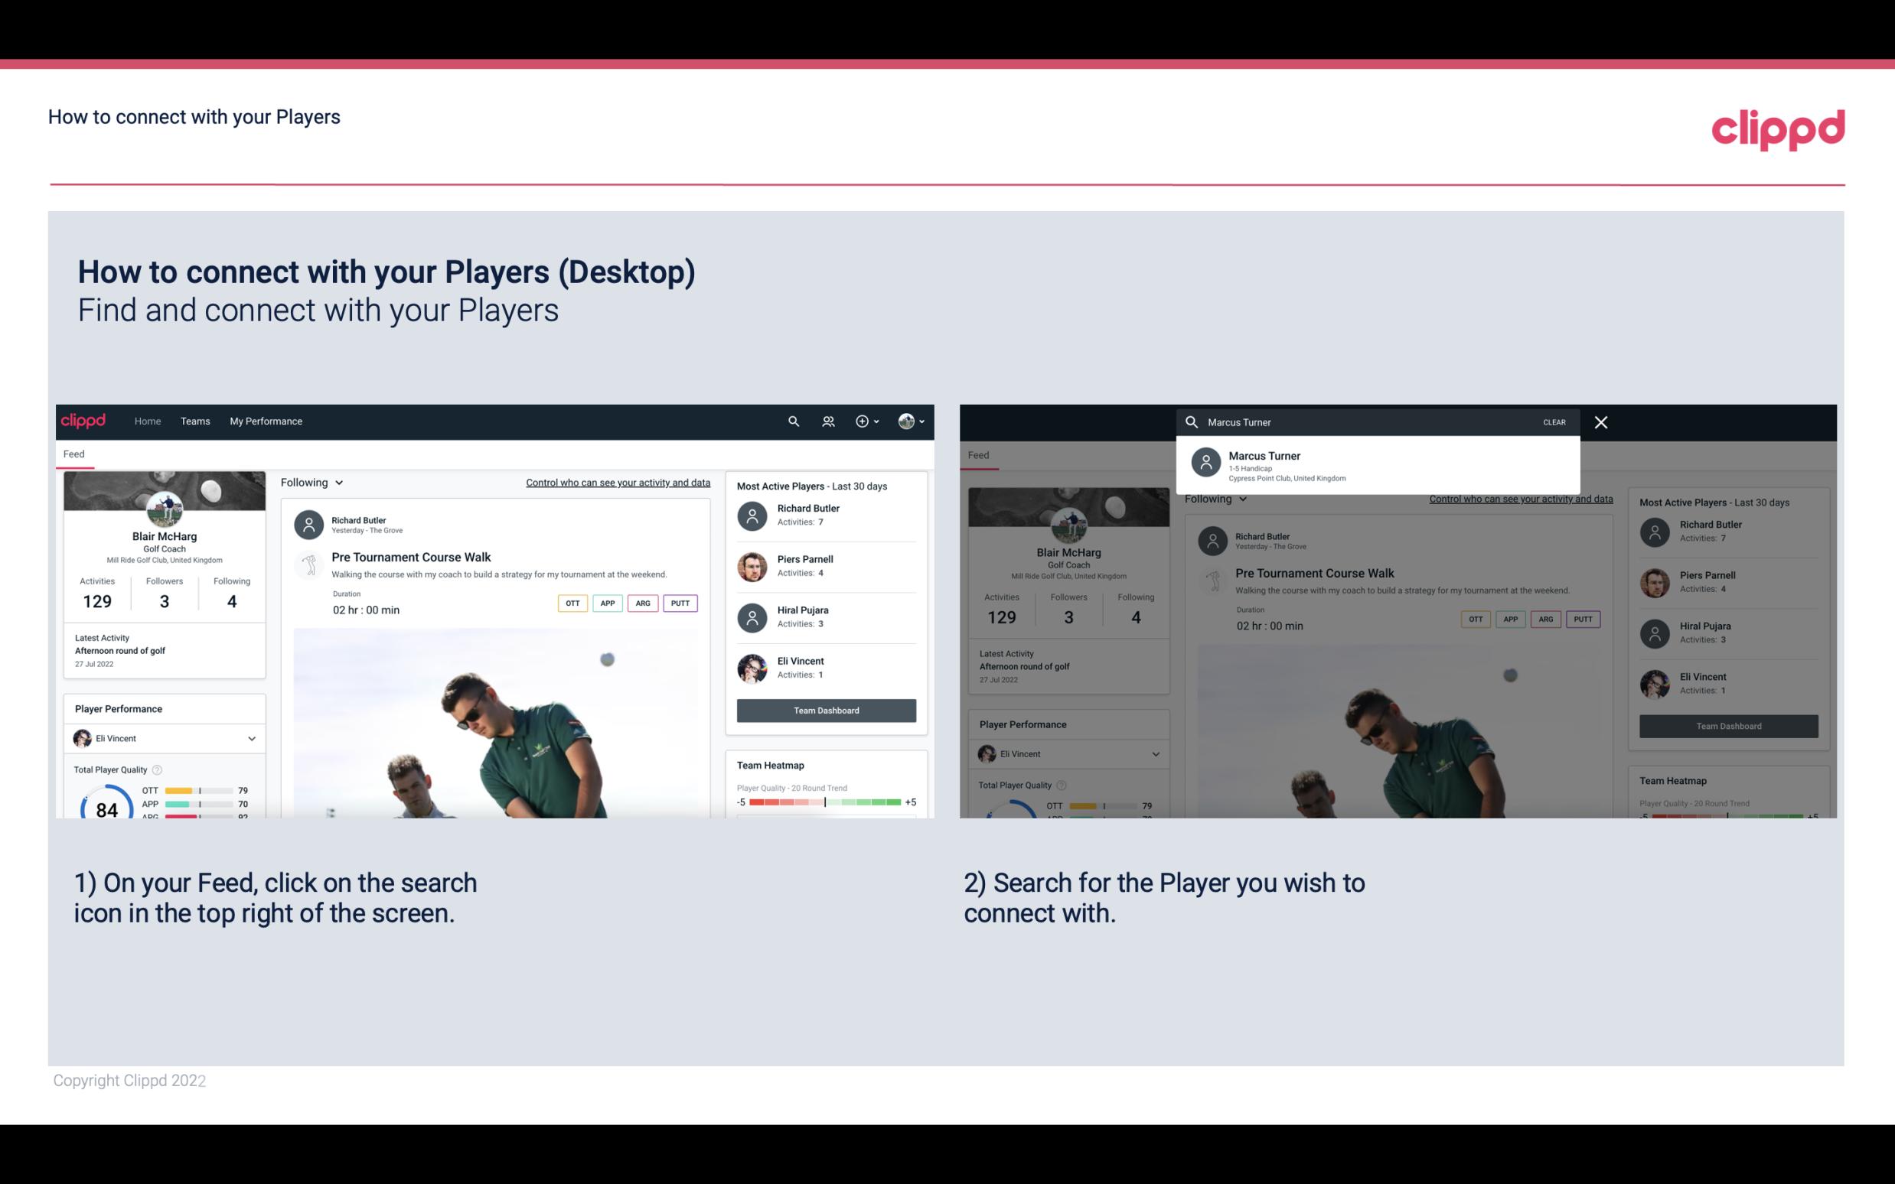
Task: Click the APP performance tag icon
Action: (x=605, y=603)
